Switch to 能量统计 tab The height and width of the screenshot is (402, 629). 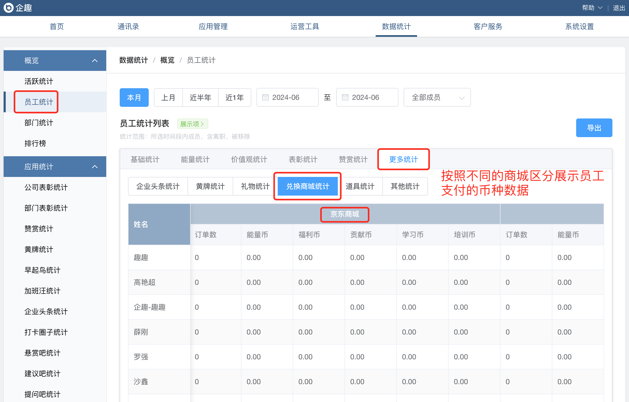(x=195, y=159)
